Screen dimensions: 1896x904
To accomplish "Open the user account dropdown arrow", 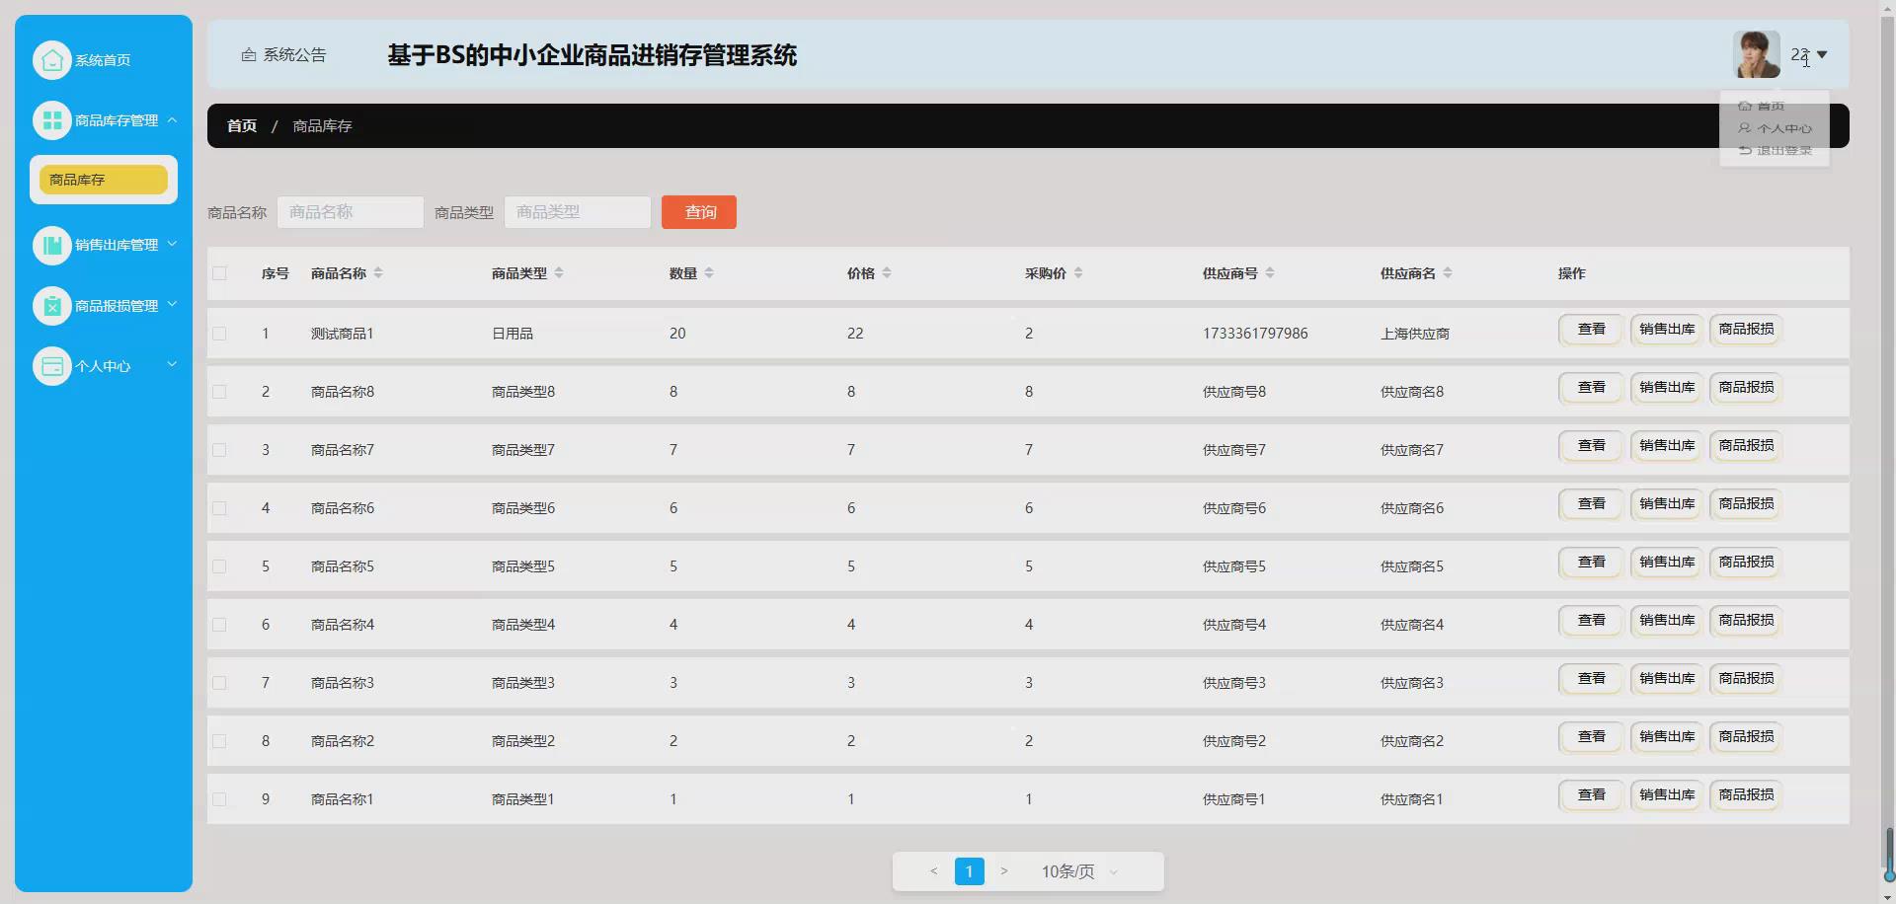I will (1822, 55).
